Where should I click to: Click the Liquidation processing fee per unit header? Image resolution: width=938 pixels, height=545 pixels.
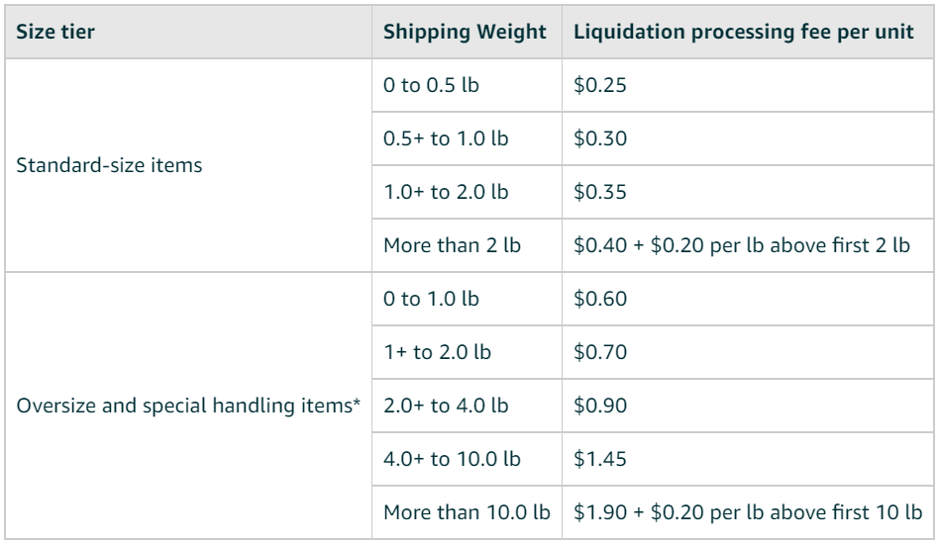pyautogui.click(x=748, y=32)
